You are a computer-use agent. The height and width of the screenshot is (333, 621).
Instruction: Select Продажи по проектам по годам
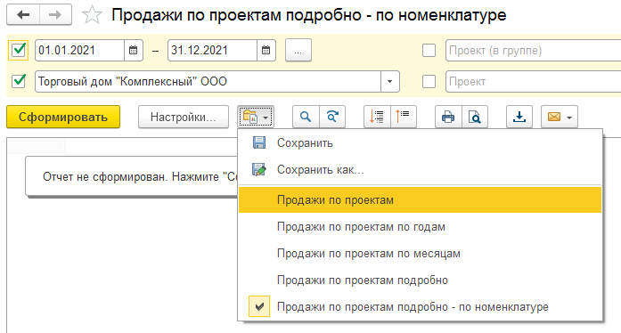420,227
